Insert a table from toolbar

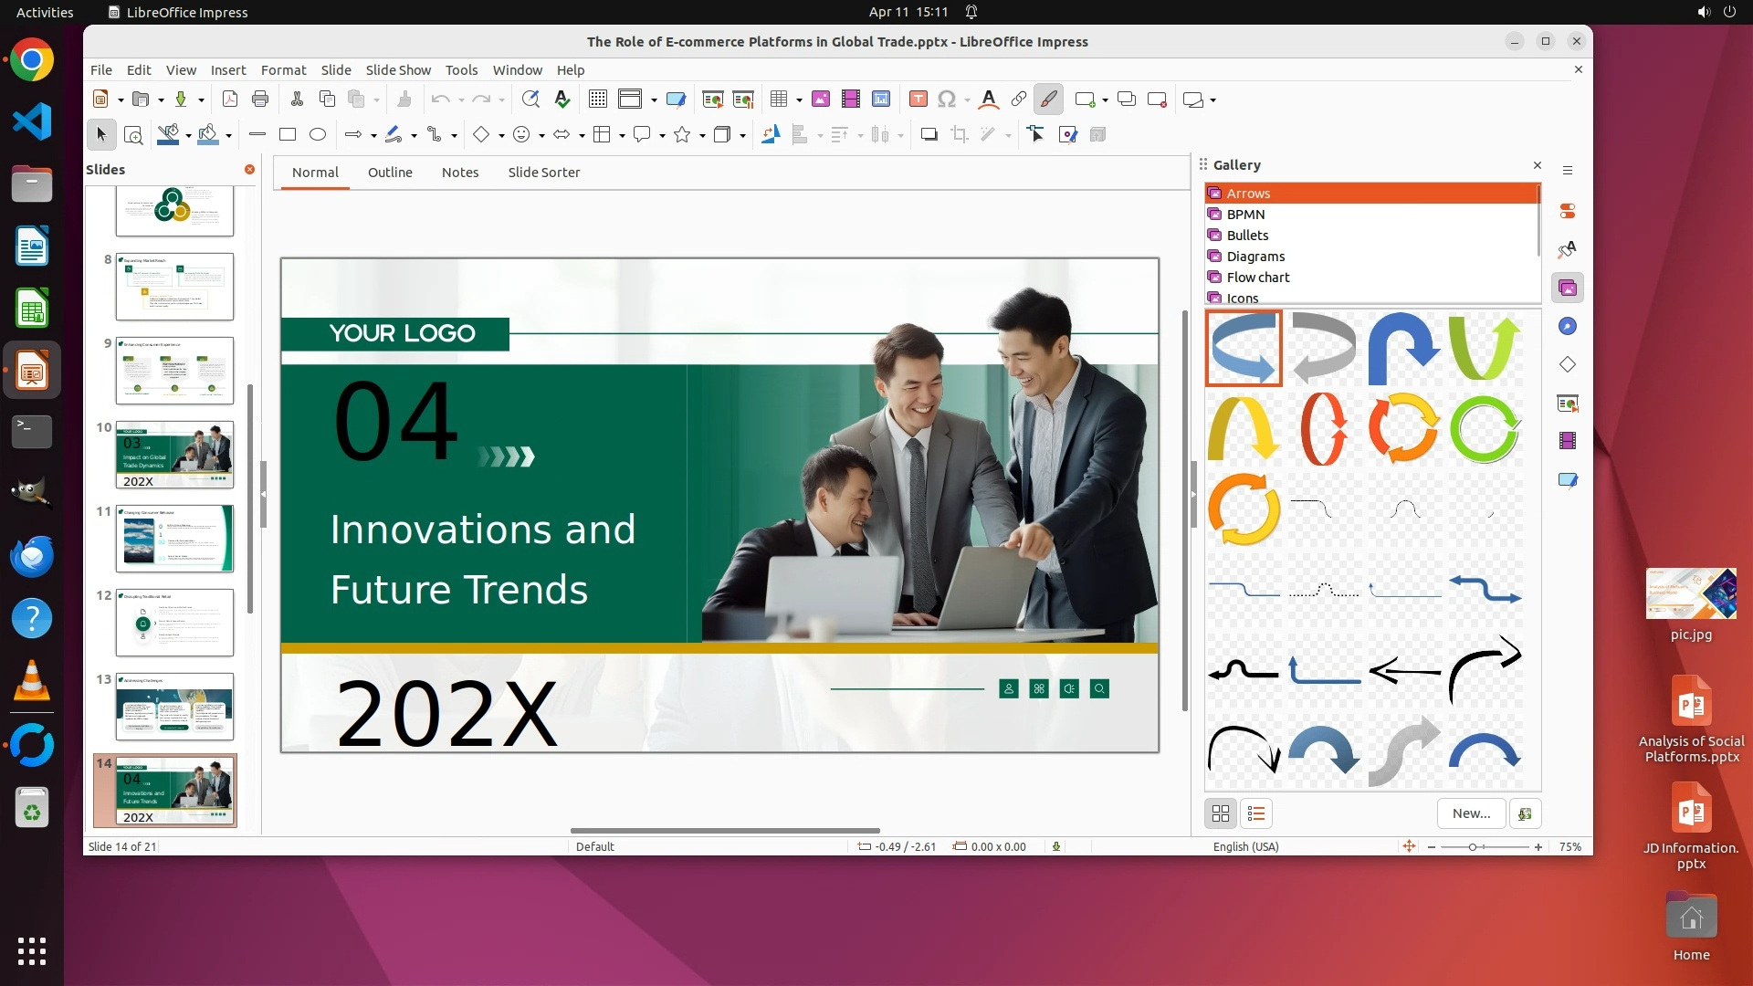(x=778, y=100)
